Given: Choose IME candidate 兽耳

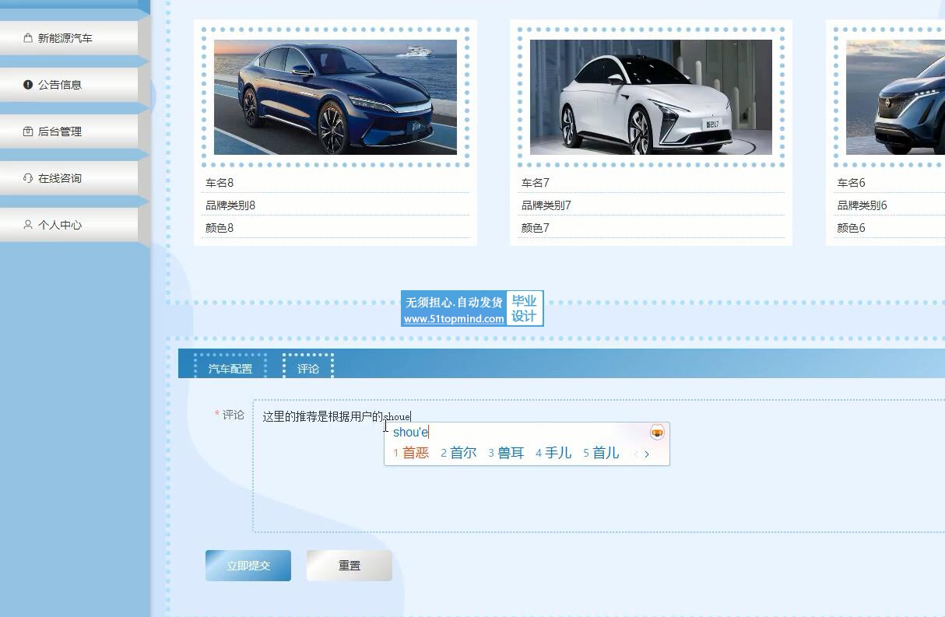Looking at the screenshot, I should (x=506, y=453).
